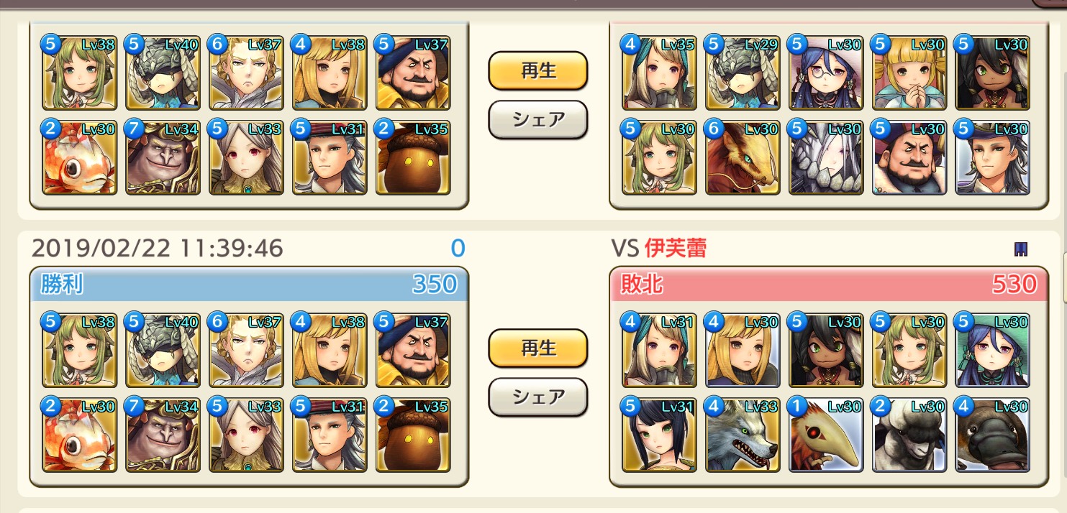Select the acorn Lv35 icon under 勝利 350
Image resolution: width=1067 pixels, height=513 pixels.
(413, 435)
